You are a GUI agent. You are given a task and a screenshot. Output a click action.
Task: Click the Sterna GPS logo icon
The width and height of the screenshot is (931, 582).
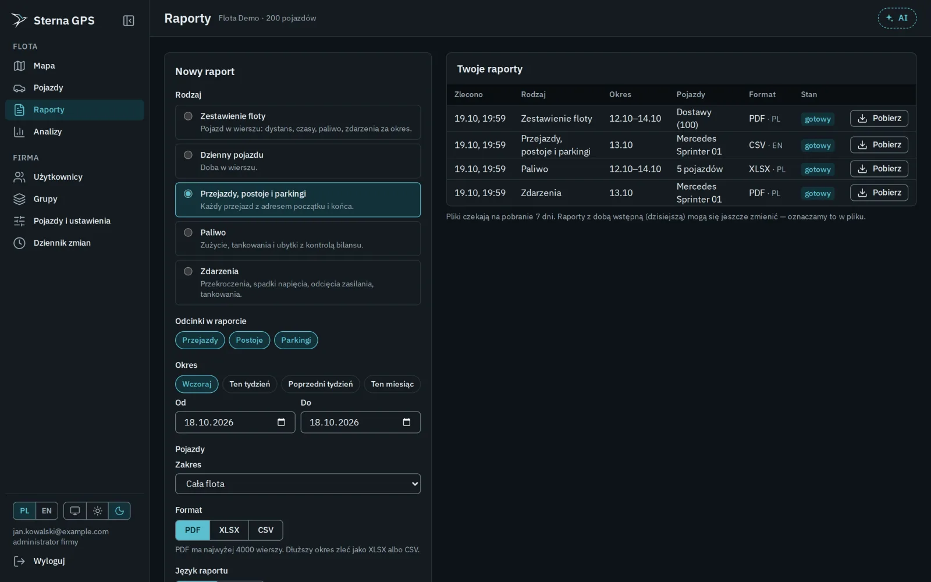[19, 20]
